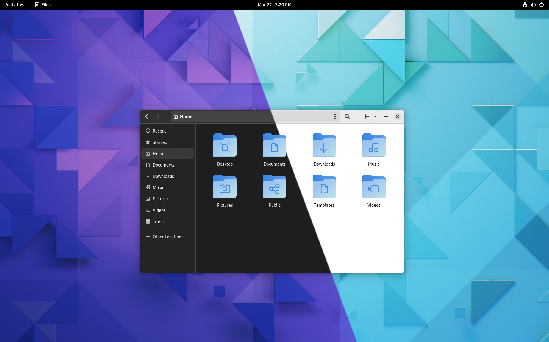Select the Public folder icon
Image resolution: width=549 pixels, height=342 pixels.
pos(275,186)
